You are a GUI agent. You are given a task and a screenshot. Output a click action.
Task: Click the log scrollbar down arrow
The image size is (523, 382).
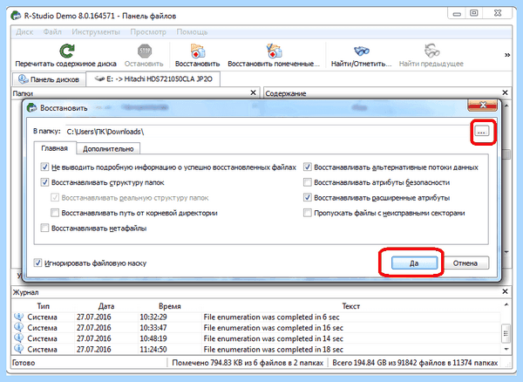(506, 350)
